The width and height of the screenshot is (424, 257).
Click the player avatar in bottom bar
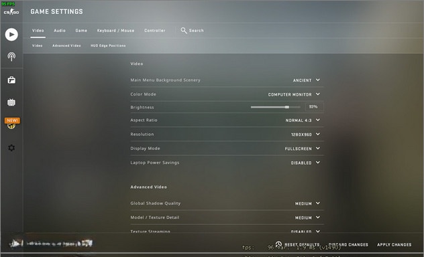[x=16, y=244]
